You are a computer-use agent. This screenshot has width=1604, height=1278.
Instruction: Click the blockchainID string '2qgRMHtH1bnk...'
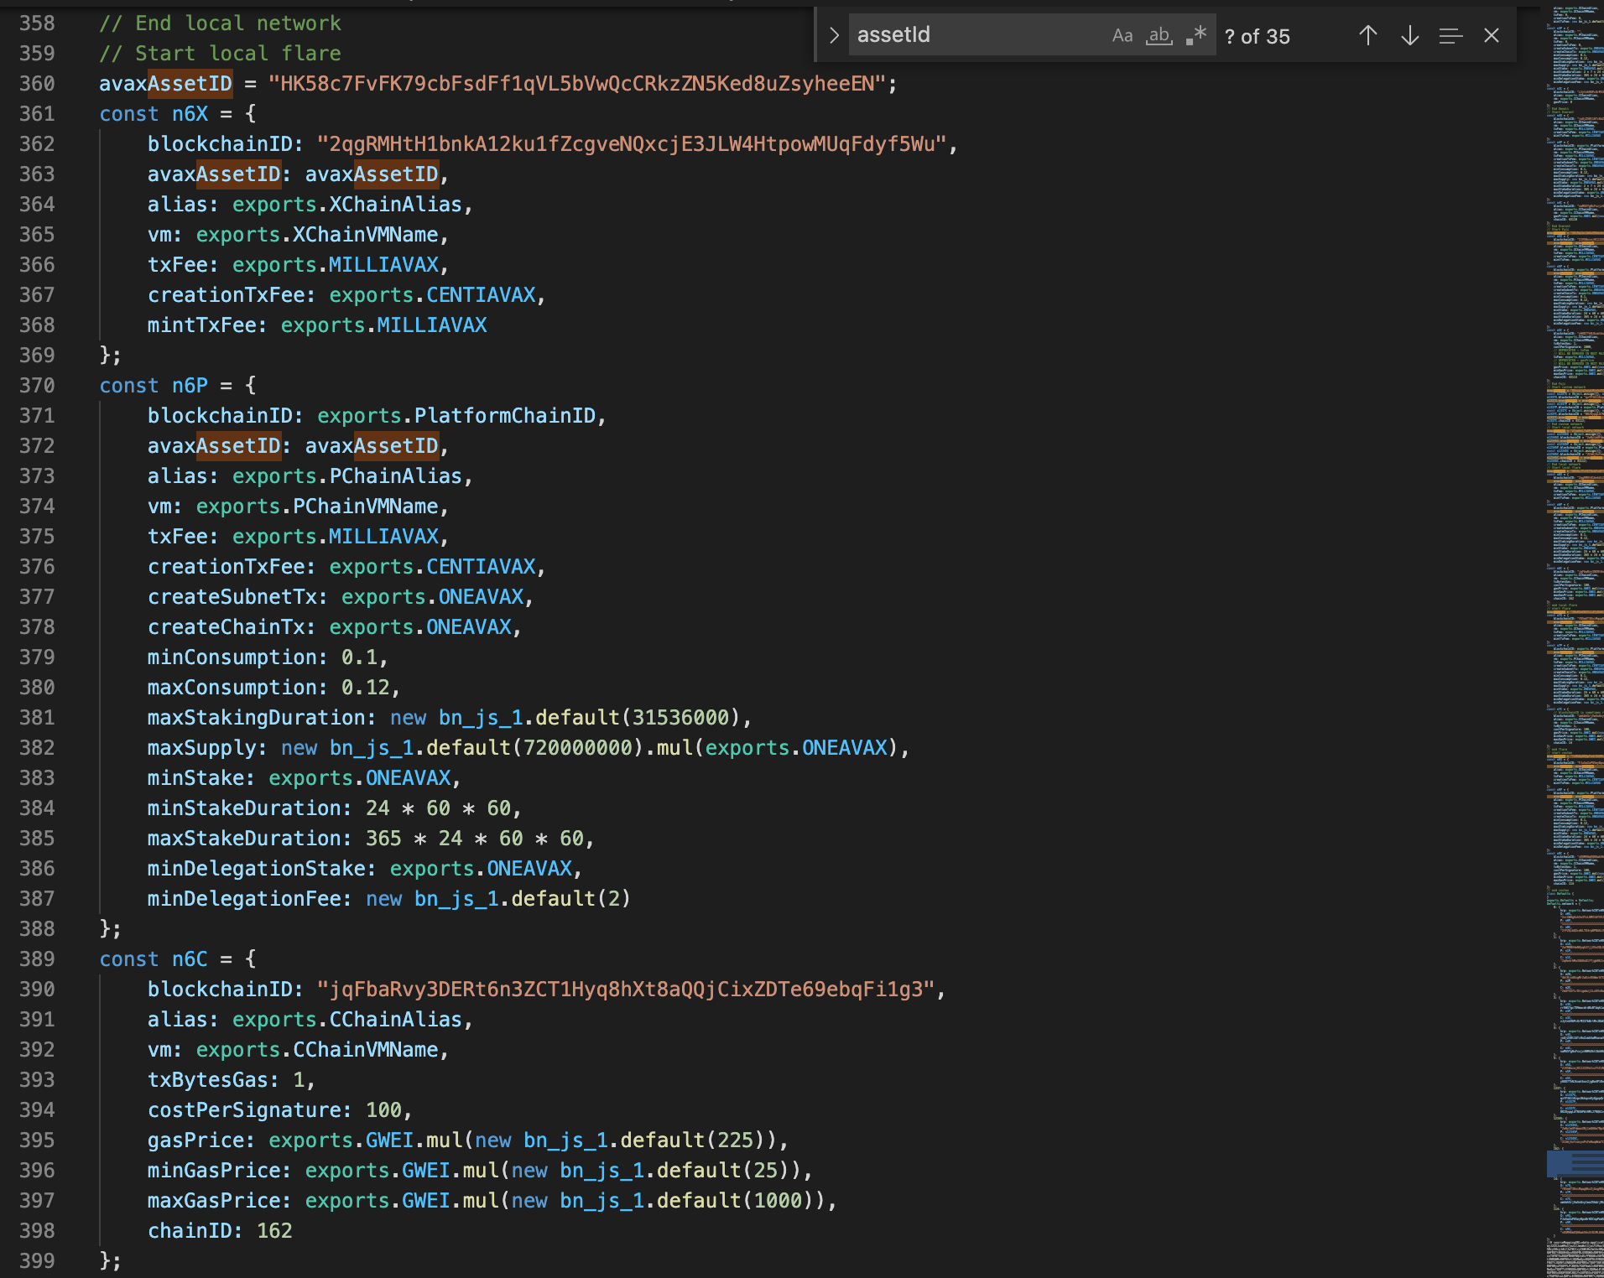(x=632, y=143)
